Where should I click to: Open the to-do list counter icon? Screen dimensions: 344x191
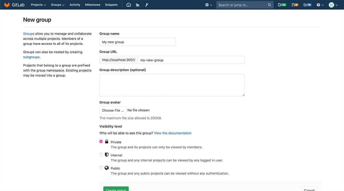307,5
